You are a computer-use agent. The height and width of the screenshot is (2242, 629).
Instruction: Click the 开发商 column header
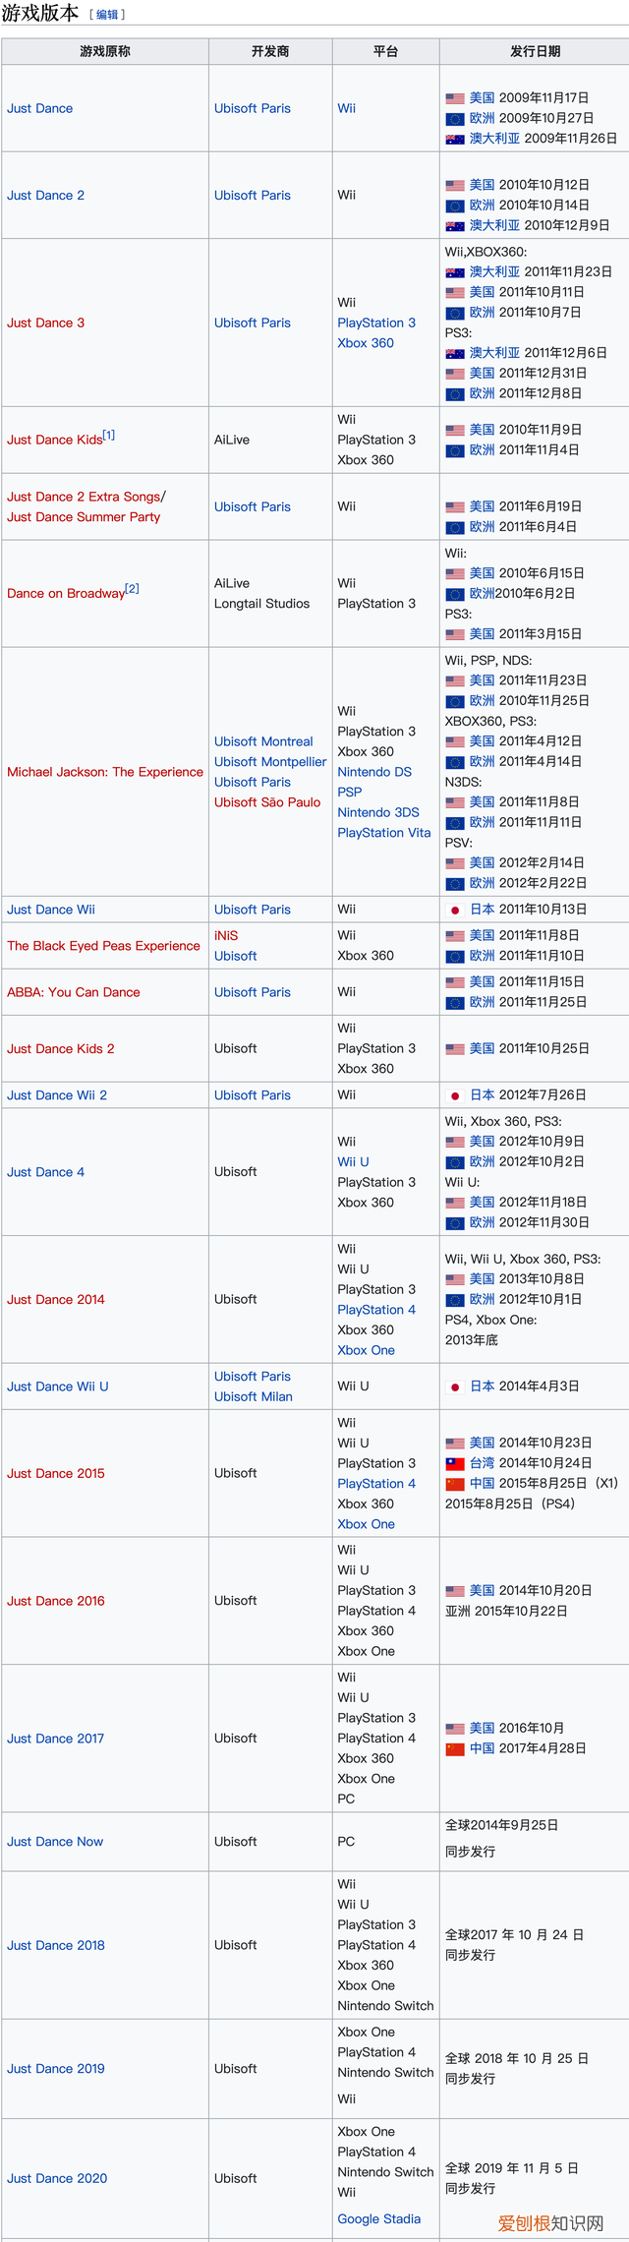pyautogui.click(x=270, y=51)
